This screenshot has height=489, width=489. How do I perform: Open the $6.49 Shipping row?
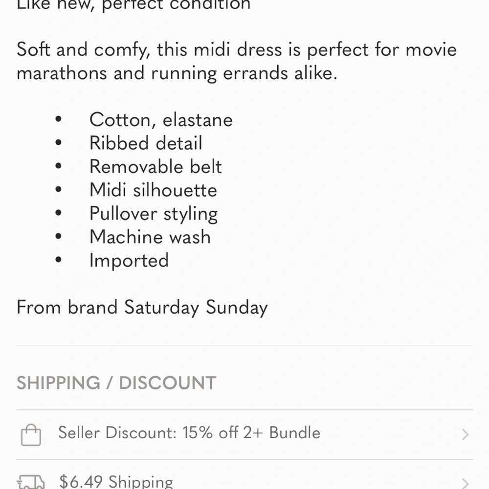pyautogui.click(x=245, y=474)
